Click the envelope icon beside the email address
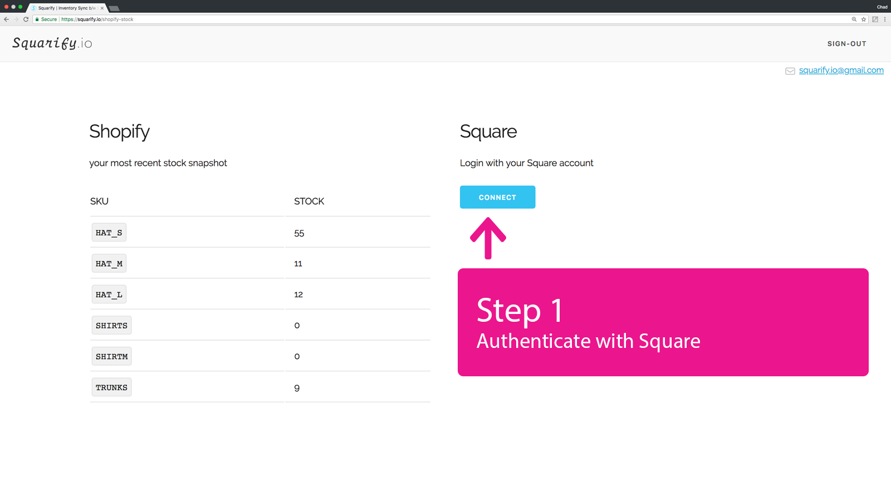 coord(790,71)
